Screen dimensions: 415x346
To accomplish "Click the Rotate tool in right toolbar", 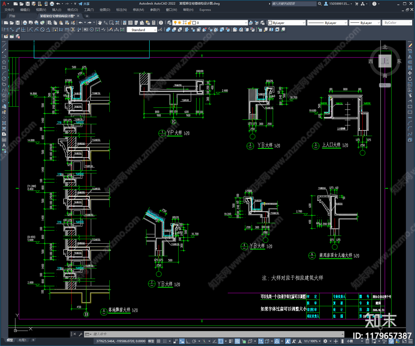I will [x=410, y=79].
